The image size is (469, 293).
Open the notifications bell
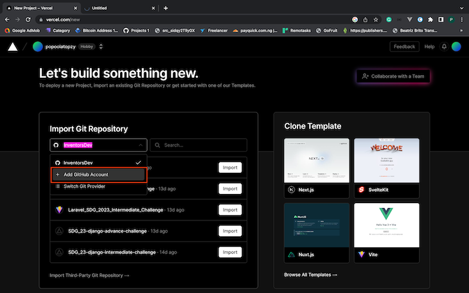click(444, 46)
